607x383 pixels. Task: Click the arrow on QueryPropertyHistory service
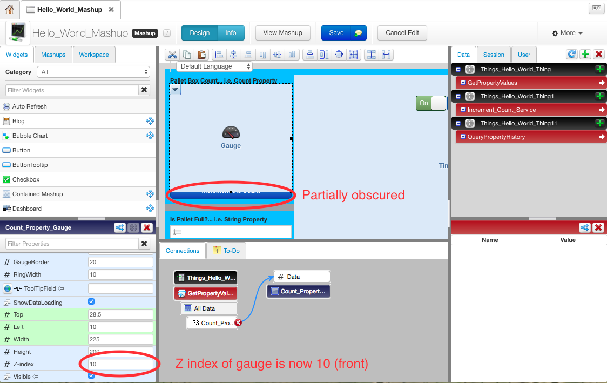tap(601, 137)
